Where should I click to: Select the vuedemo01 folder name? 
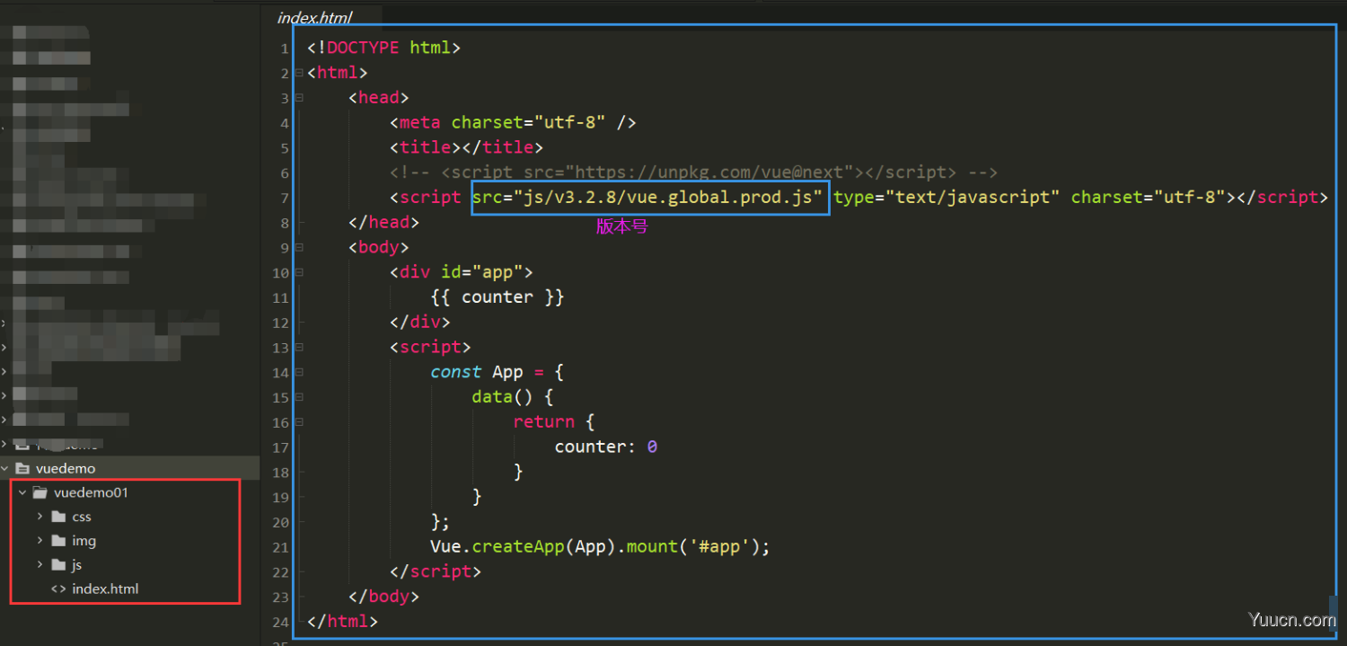click(91, 492)
